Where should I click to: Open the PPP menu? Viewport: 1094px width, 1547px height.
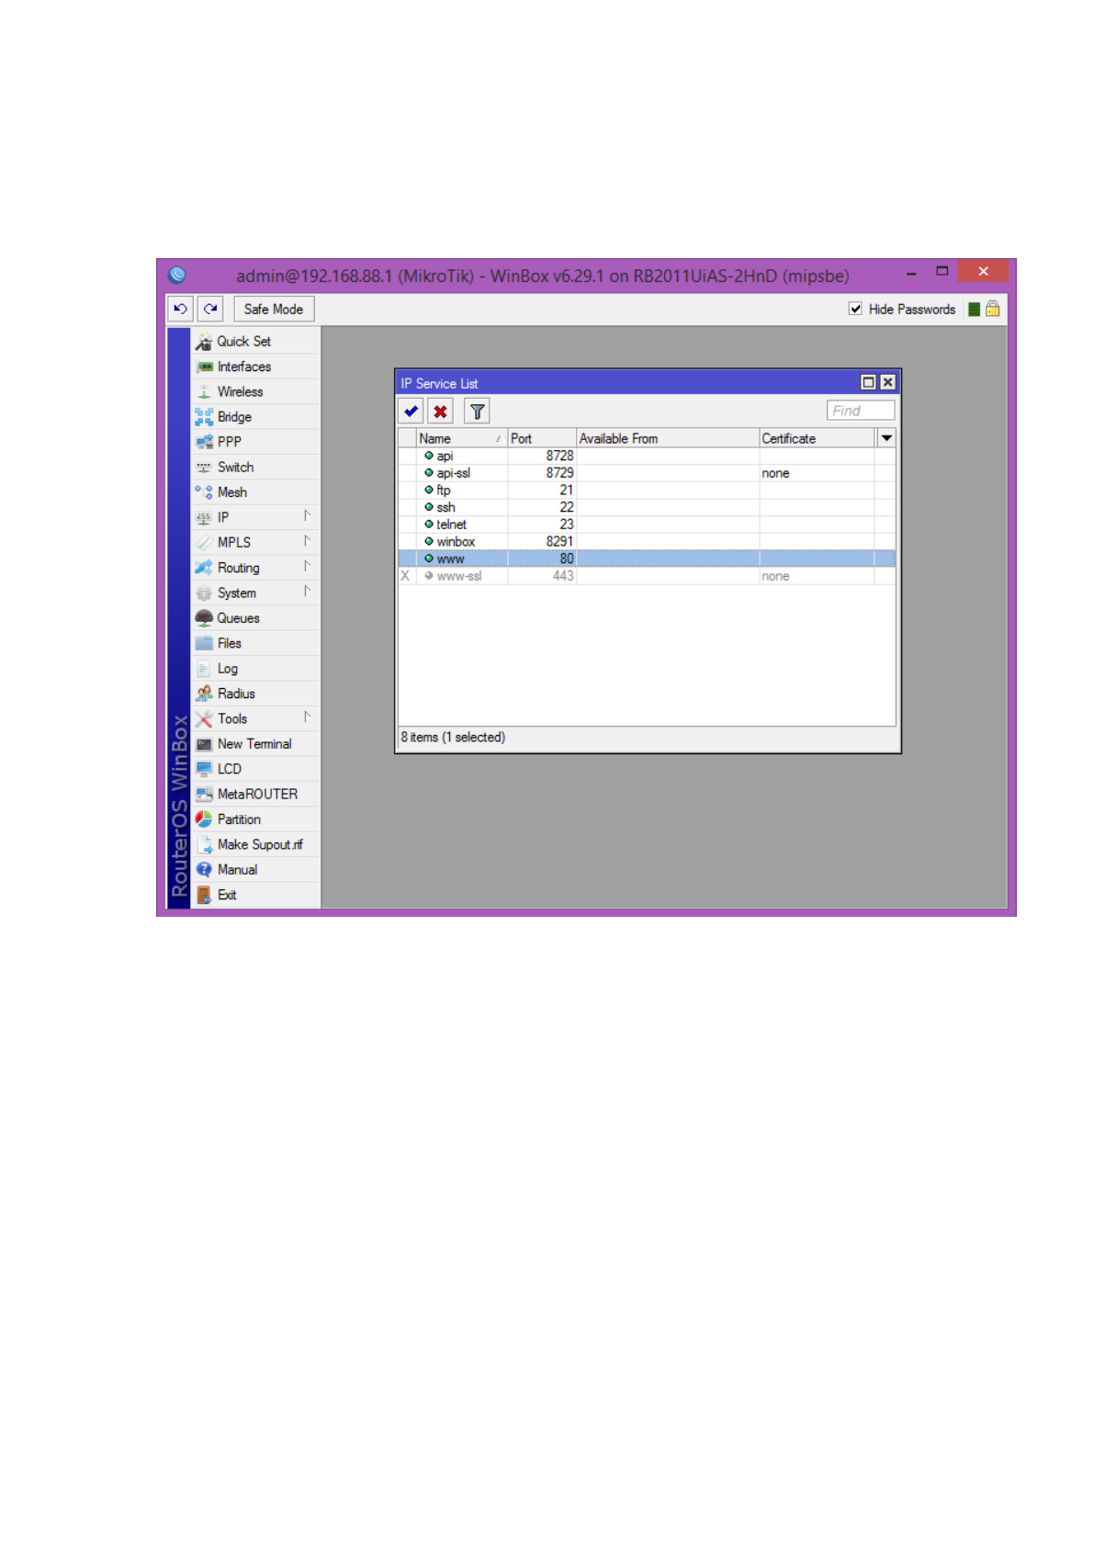coord(255,442)
